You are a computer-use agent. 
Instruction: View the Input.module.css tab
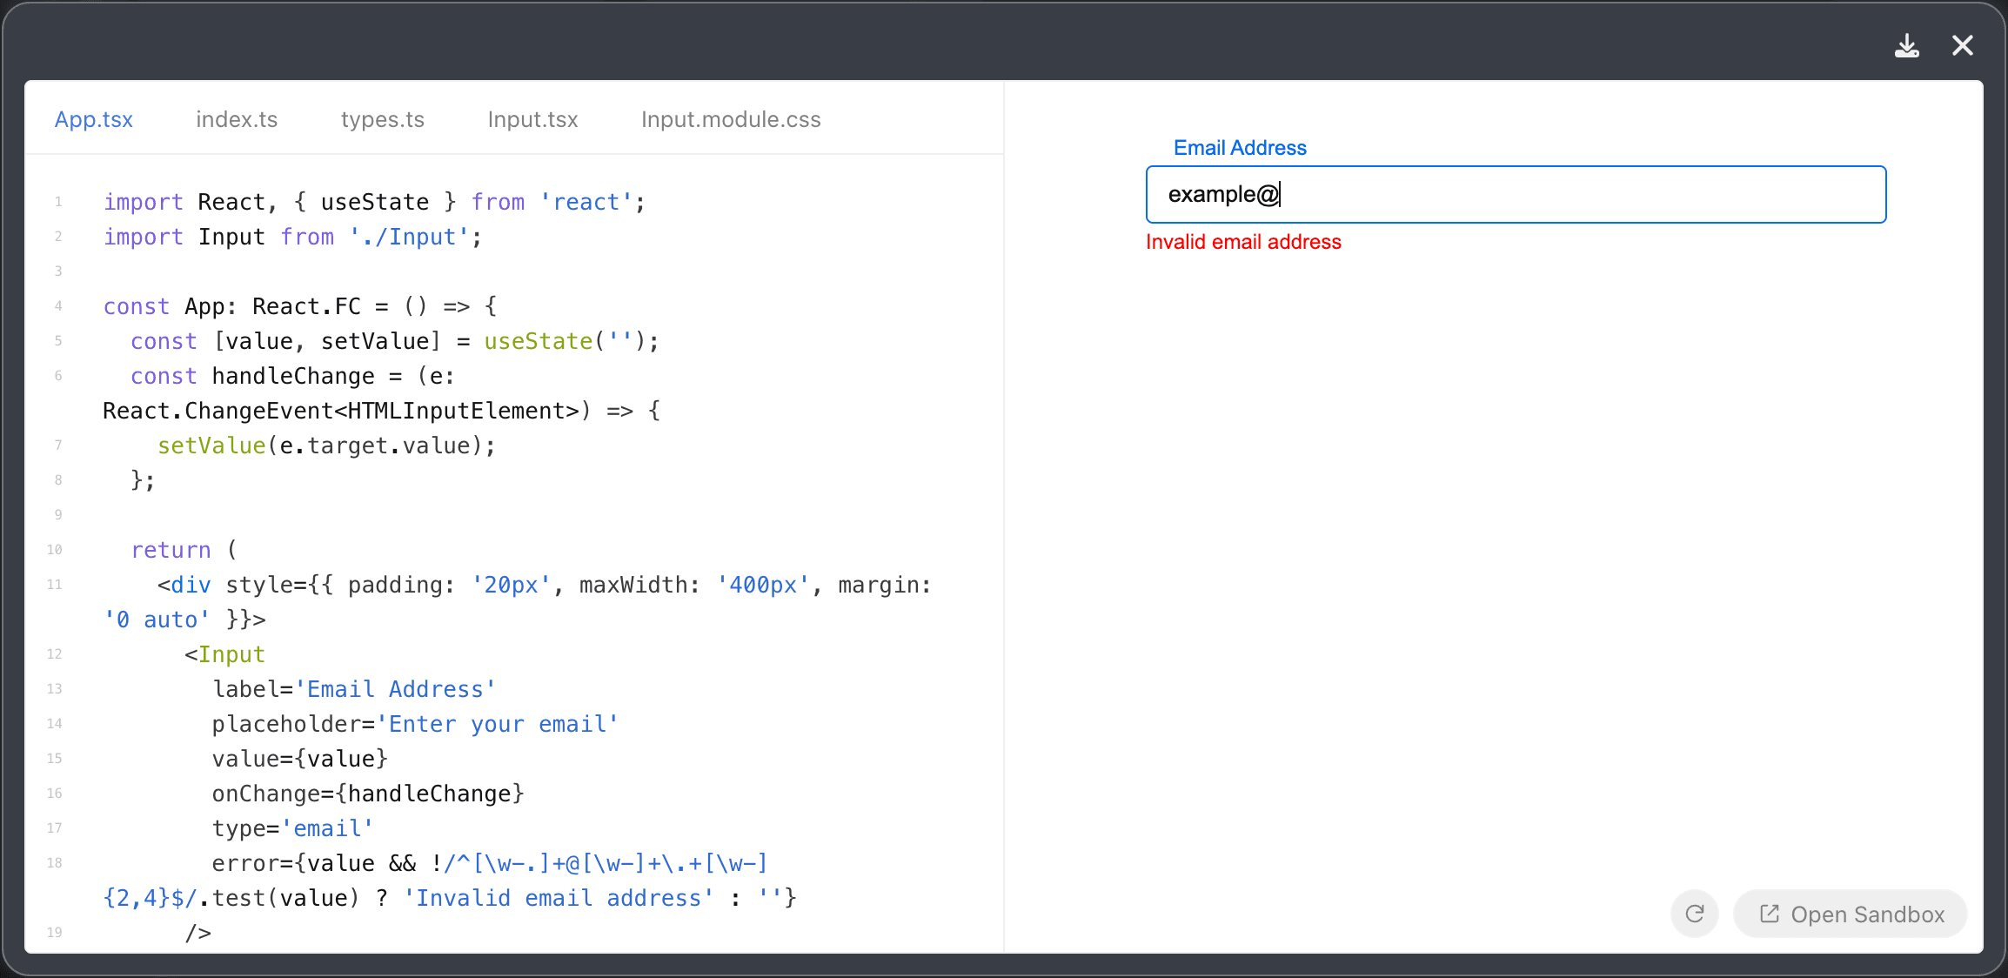pos(731,119)
